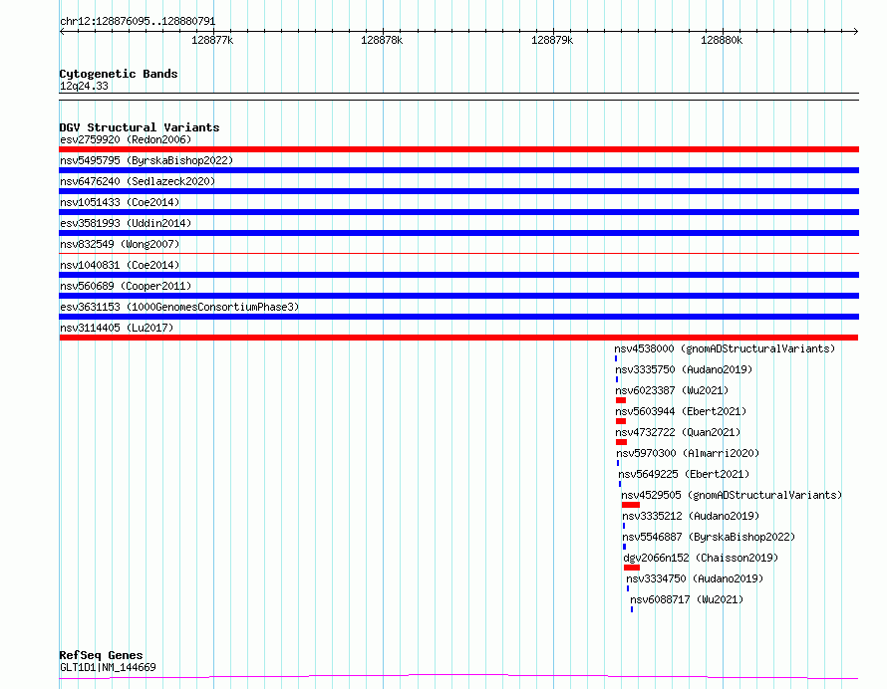The width and height of the screenshot is (887, 689).
Task: Open nsv5495795 (ByrskaBishop2022) variant label
Action: [147, 160]
